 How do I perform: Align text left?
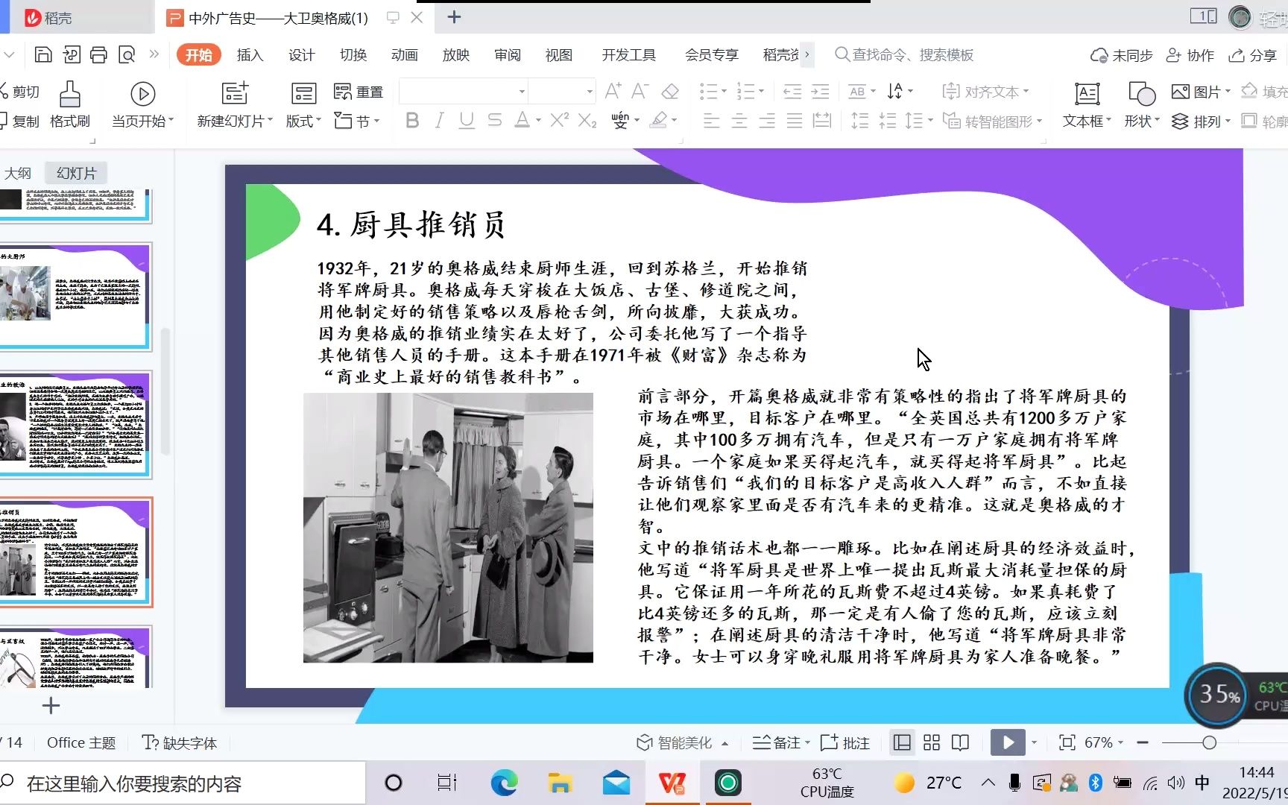[712, 120]
